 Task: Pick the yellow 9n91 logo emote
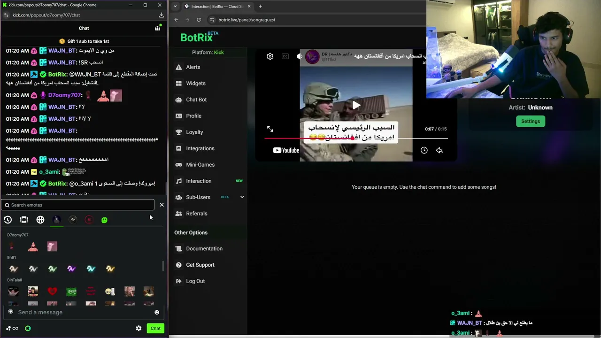pyautogui.click(x=110, y=269)
